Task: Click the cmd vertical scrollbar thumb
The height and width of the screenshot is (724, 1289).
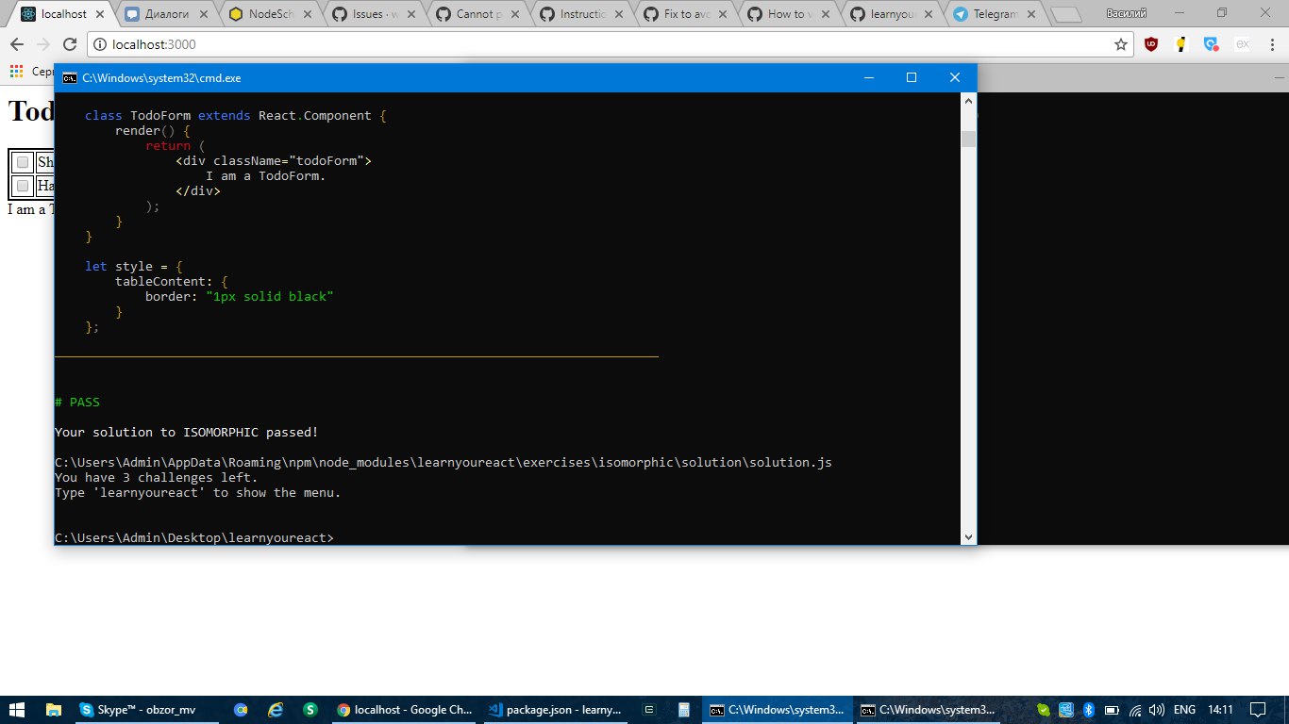Action: pos(968,140)
